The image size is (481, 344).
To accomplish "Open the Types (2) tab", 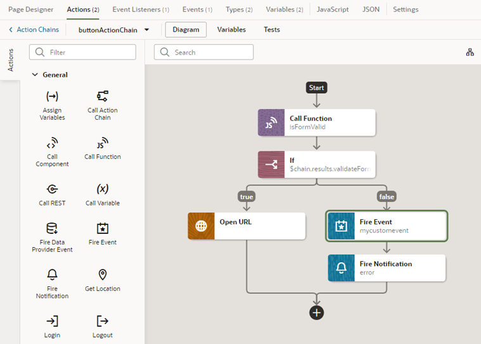I will click(239, 10).
